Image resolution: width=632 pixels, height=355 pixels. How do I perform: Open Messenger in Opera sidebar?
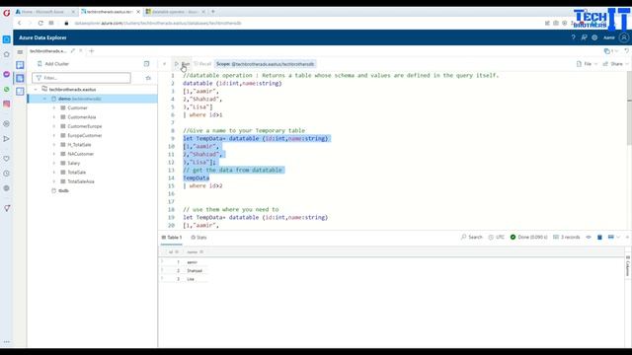click(7, 74)
